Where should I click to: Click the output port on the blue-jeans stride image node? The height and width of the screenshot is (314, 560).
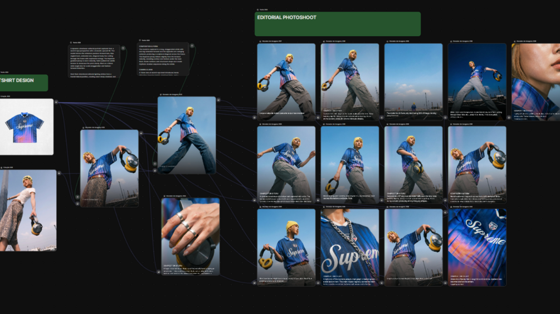tap(218, 100)
